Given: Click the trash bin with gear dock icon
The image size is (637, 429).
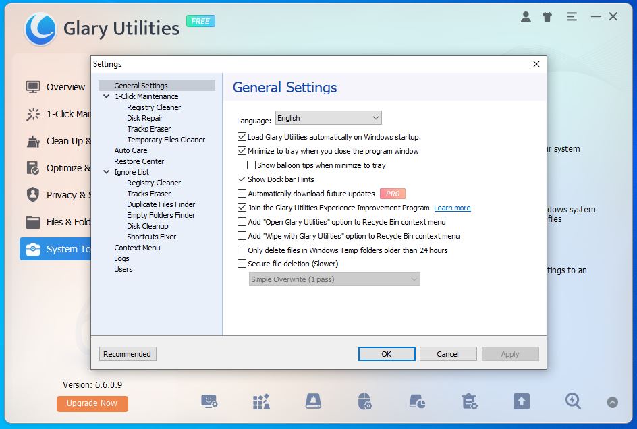Looking at the screenshot, I should [x=469, y=401].
